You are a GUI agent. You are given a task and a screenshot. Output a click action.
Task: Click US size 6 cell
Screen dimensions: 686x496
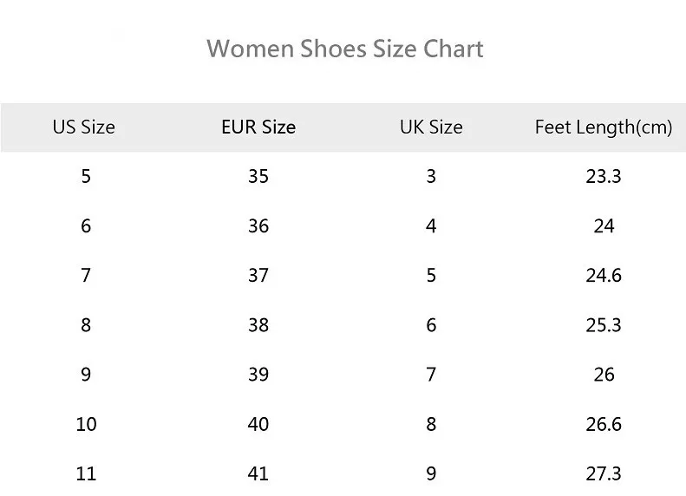85,226
